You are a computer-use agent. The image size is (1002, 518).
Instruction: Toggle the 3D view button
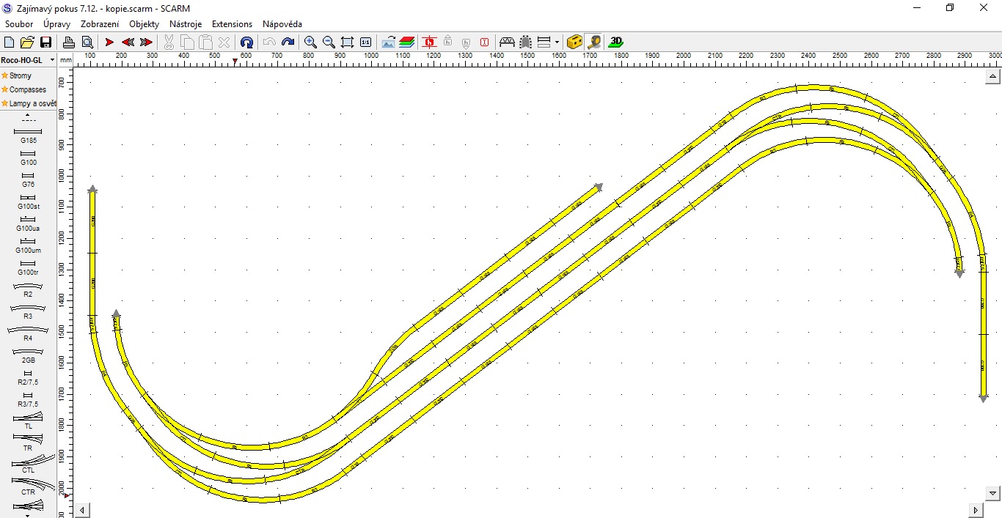click(616, 42)
